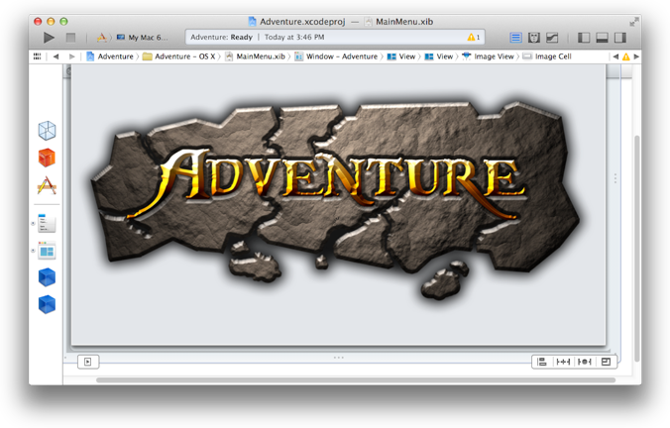Image resolution: width=670 pixels, height=428 pixels.
Task: Open Adventure - OS X folder crumb
Action: pyautogui.click(x=179, y=56)
